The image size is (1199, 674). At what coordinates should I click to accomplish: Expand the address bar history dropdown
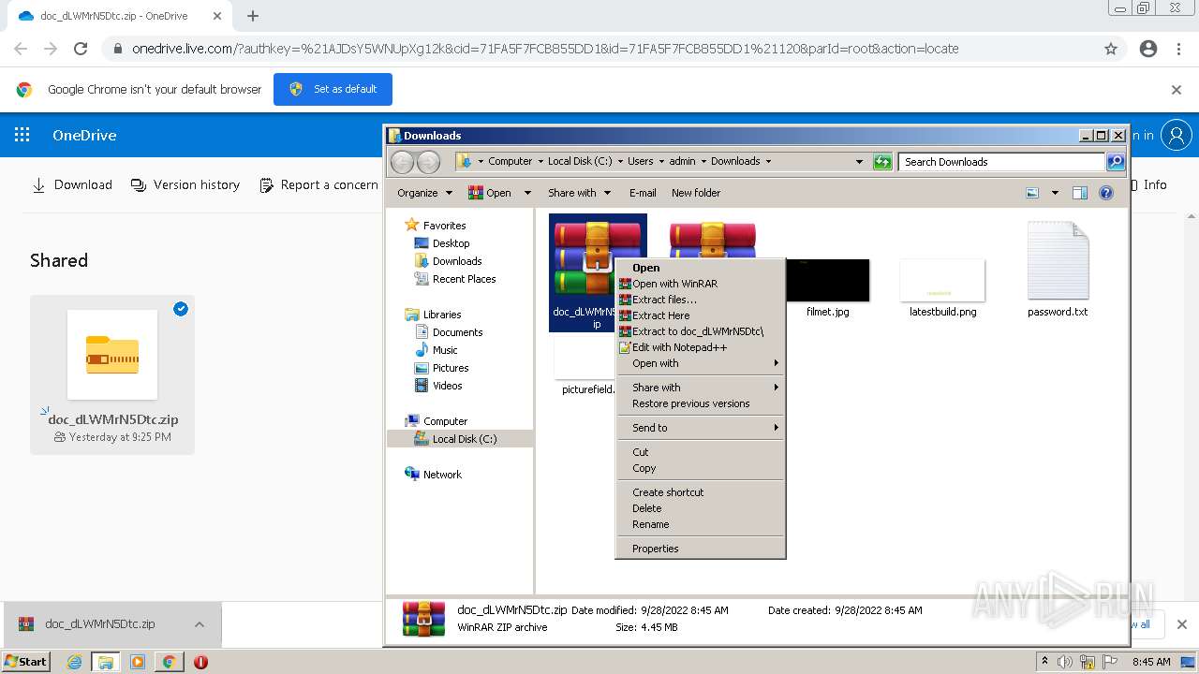coord(859,162)
